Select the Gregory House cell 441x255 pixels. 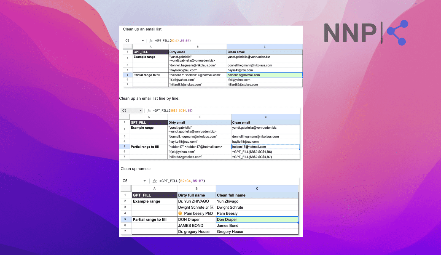(257, 232)
